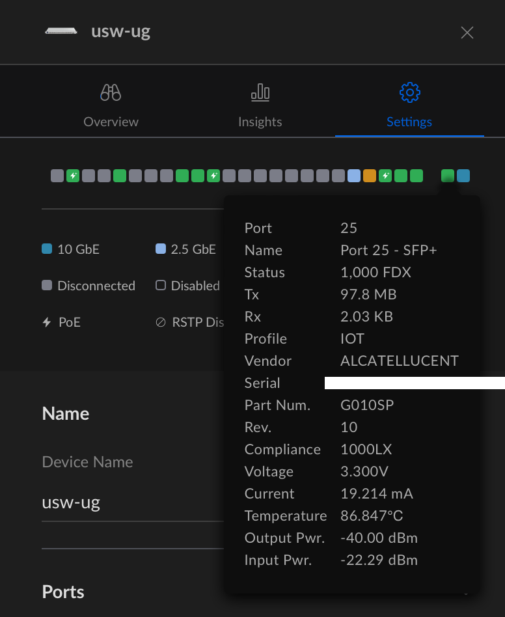Close the usw-ug device panel
The height and width of the screenshot is (617, 505).
click(467, 33)
